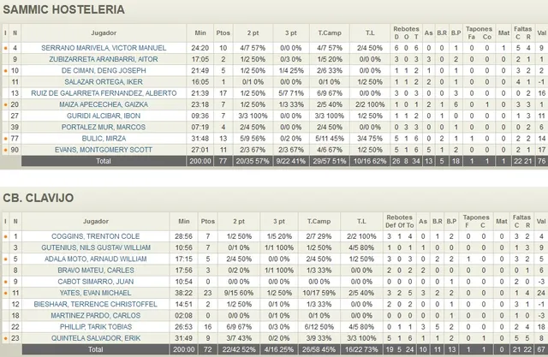Click the starter marker for Maiza Apecechea

5,104
